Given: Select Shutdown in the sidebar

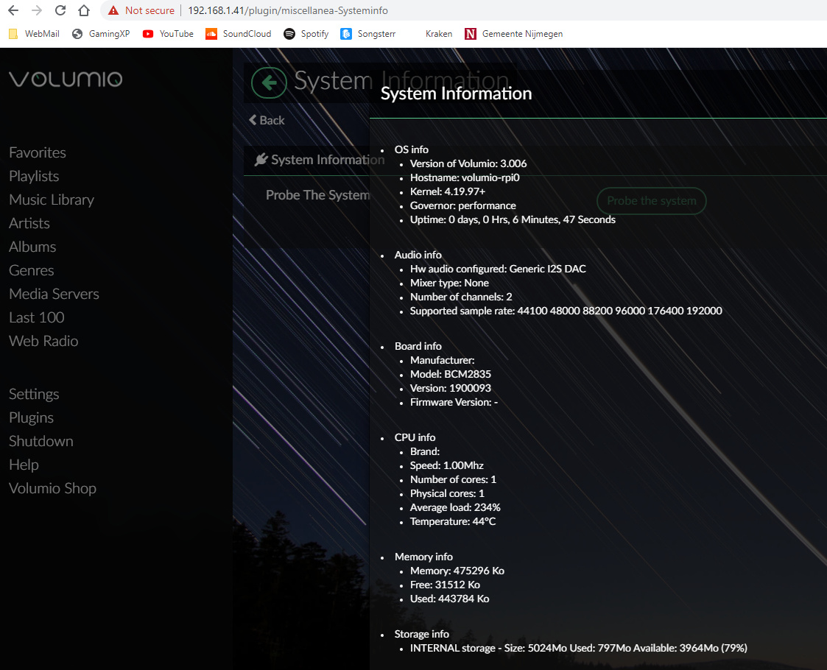Looking at the screenshot, I should tap(41, 441).
